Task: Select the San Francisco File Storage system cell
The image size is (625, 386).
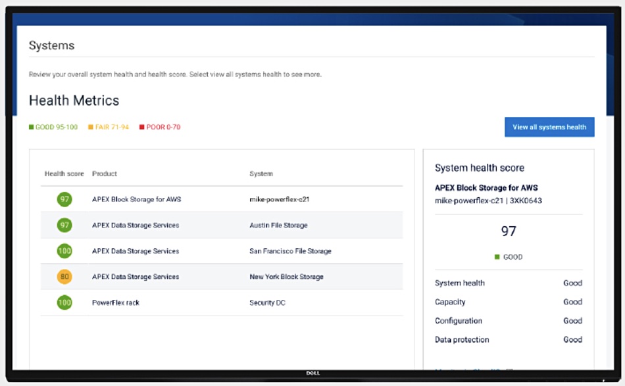Action: 291,251
